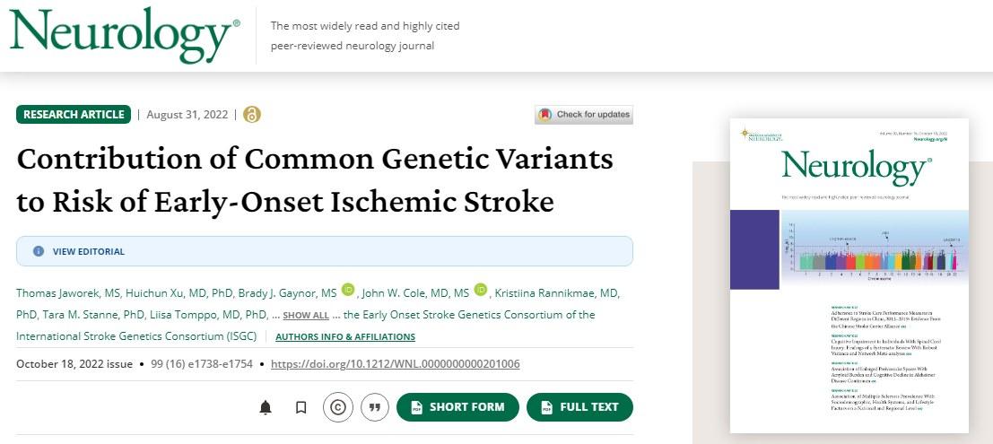993x444 pixels.
Task: Click the Check for updates button
Action: 584,115
